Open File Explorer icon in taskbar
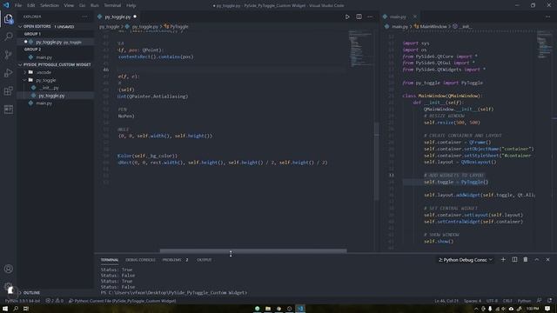Viewport: 557px width, 313px height. (x=268, y=309)
